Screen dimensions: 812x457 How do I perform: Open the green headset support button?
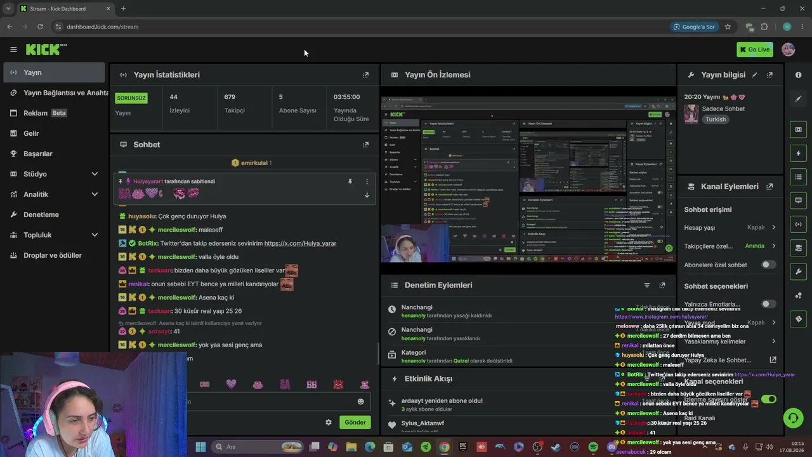pyautogui.click(x=792, y=418)
